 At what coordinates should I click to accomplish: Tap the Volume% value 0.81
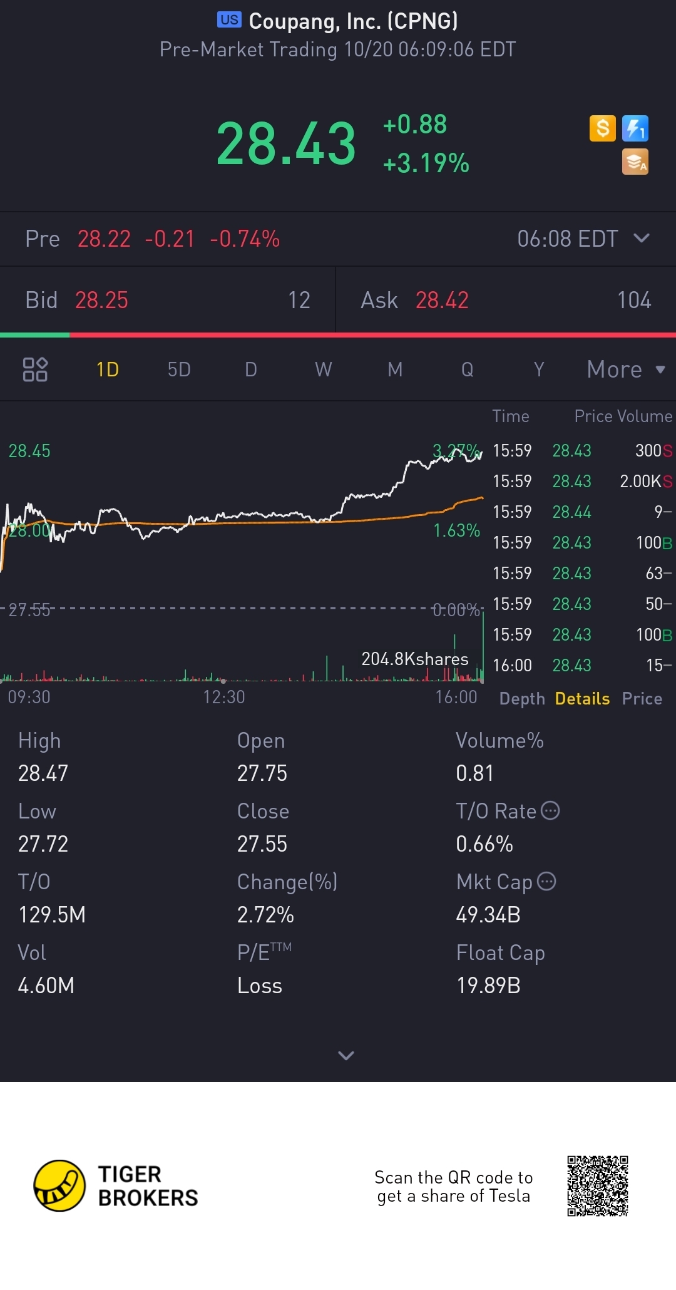point(474,773)
